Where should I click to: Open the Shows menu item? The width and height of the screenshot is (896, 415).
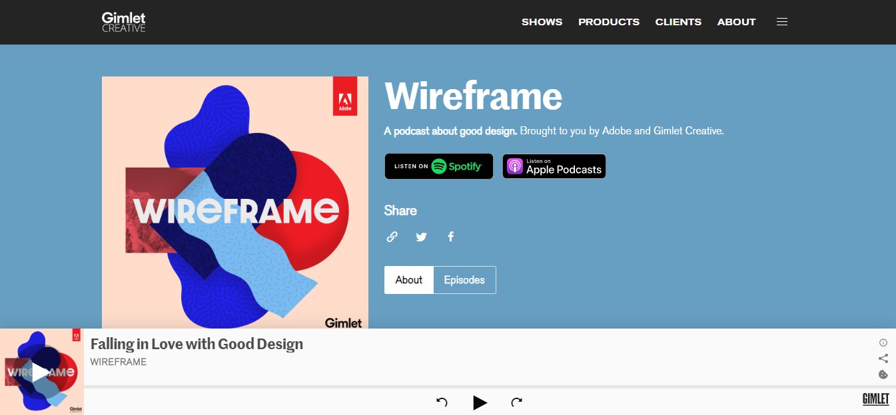(x=542, y=22)
